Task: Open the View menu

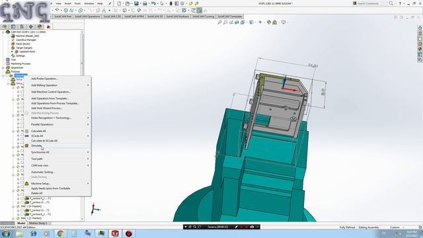Action: point(58,3)
